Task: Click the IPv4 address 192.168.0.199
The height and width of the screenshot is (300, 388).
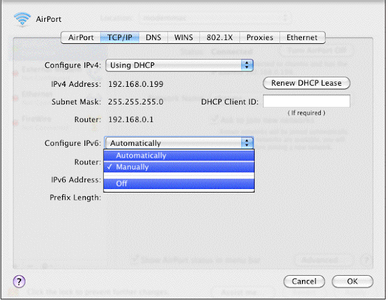Action: 136,84
